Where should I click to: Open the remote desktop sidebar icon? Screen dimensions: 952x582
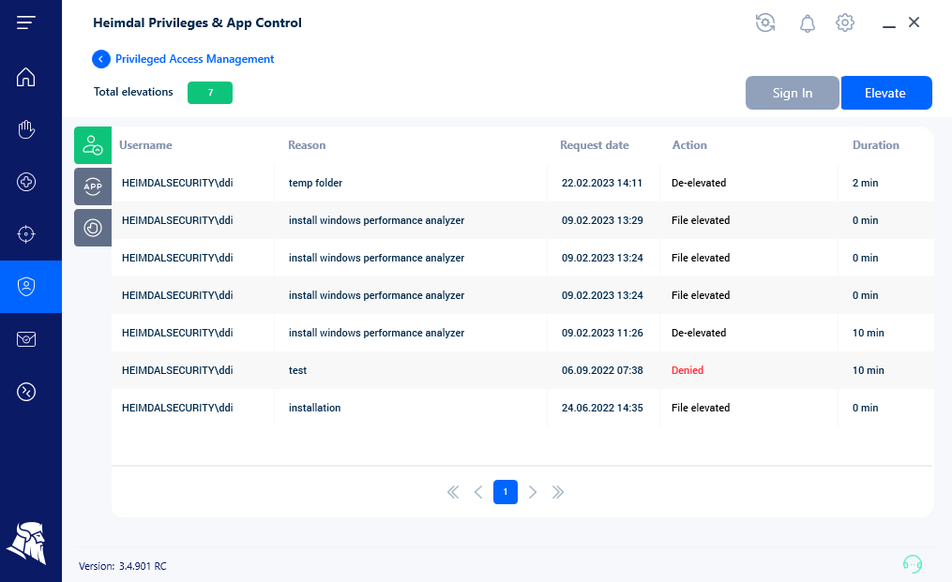coord(25,392)
